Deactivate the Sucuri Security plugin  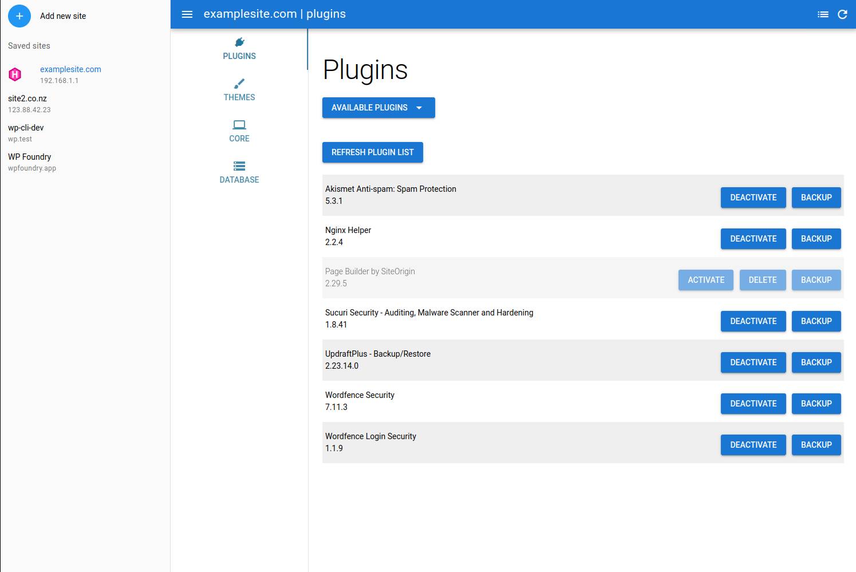(x=753, y=321)
